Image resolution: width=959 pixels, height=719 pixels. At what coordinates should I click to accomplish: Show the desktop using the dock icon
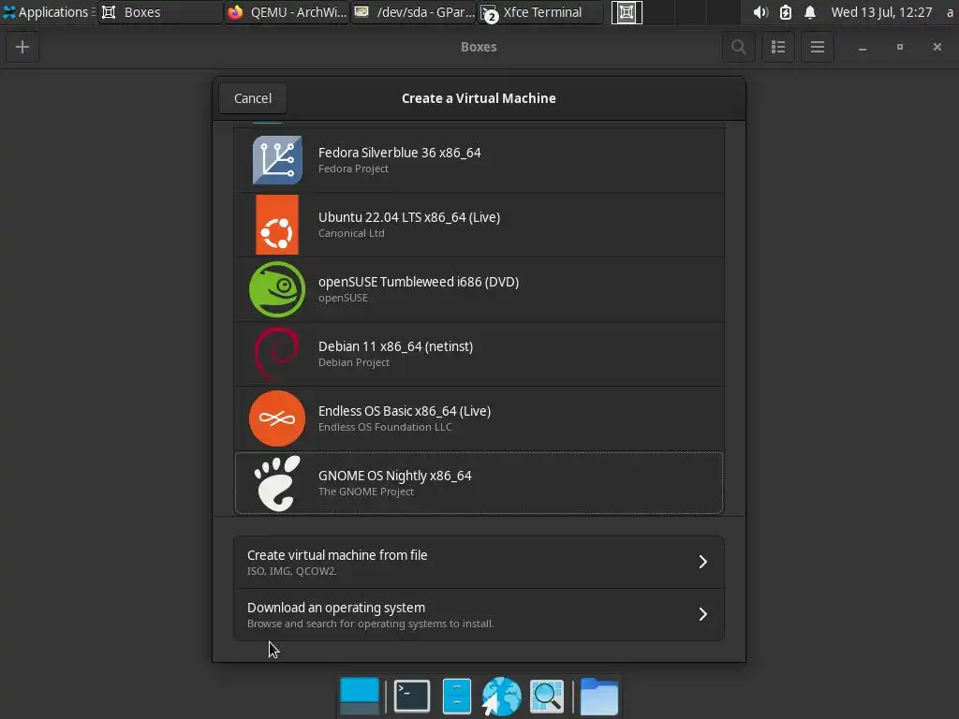[360, 696]
